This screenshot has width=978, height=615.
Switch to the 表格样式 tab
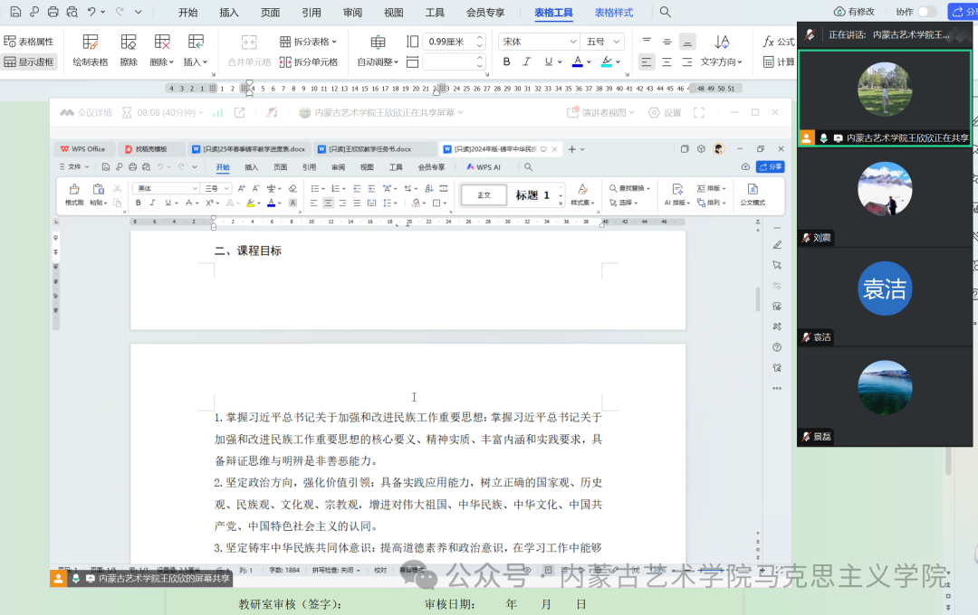pyautogui.click(x=613, y=13)
